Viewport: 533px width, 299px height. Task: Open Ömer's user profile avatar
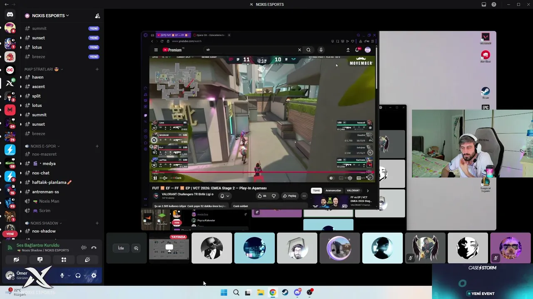[10, 275]
